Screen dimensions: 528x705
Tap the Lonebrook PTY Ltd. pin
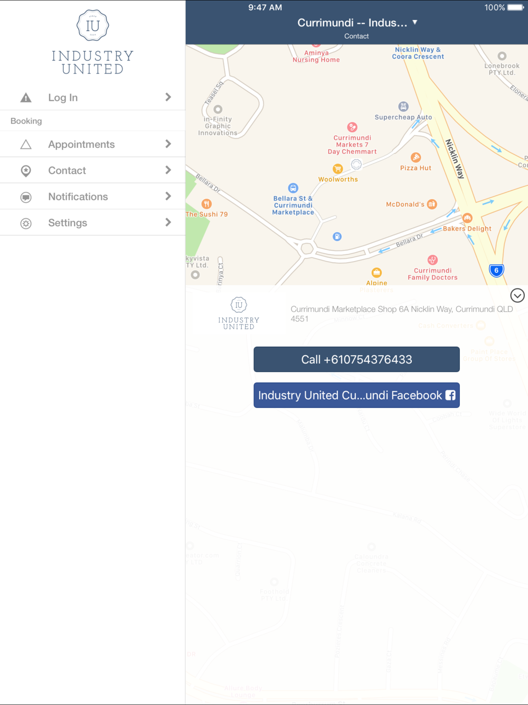(502, 56)
